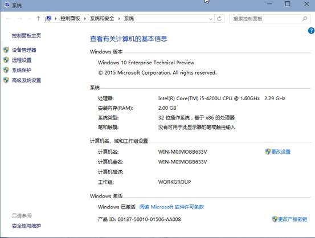Select 系统和安全 in the breadcrumb path
The height and width of the screenshot is (238, 315).
[102, 18]
